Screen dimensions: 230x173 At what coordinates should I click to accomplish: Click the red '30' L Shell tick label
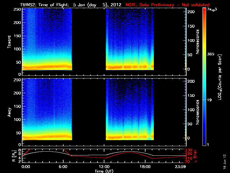(x=190, y=150)
